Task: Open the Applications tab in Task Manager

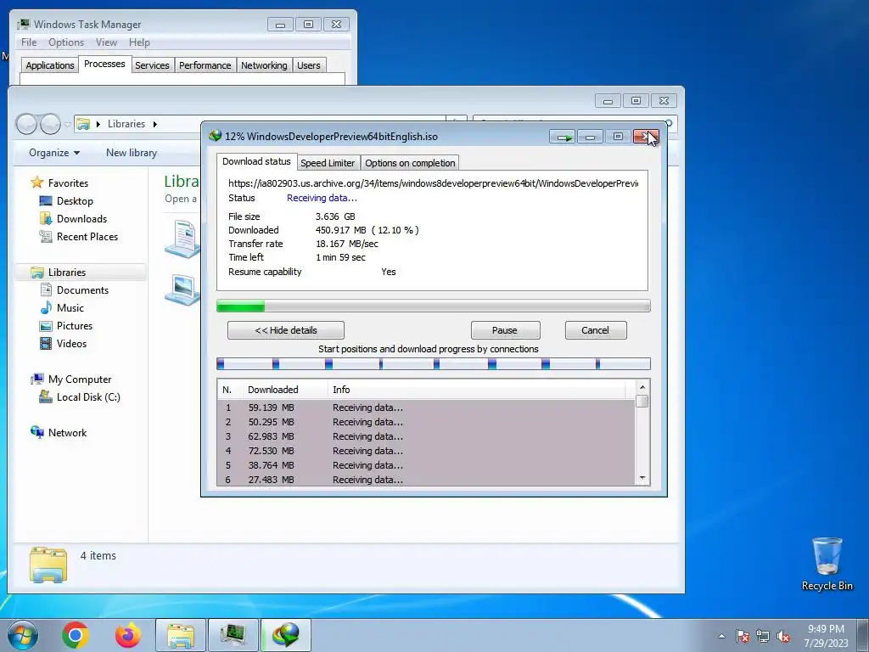Action: [50, 65]
